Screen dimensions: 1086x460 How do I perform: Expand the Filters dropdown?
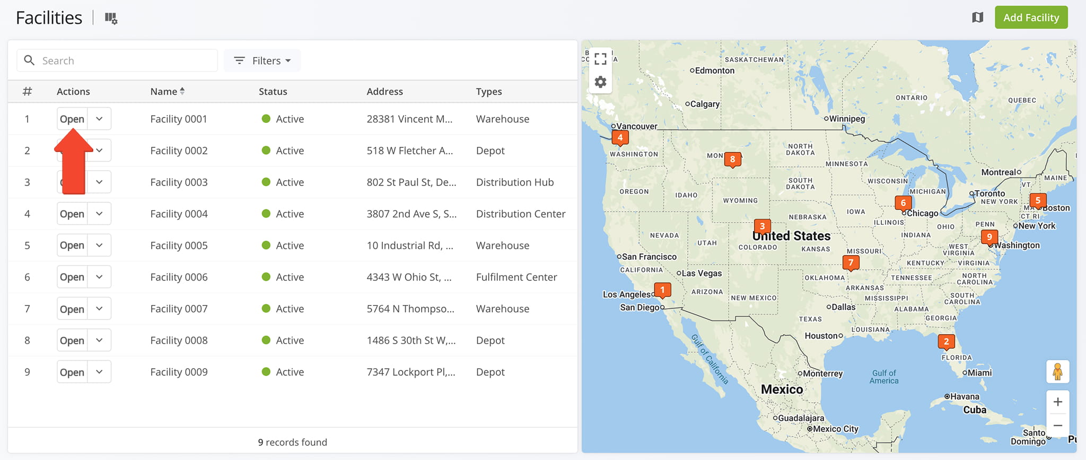pos(262,60)
